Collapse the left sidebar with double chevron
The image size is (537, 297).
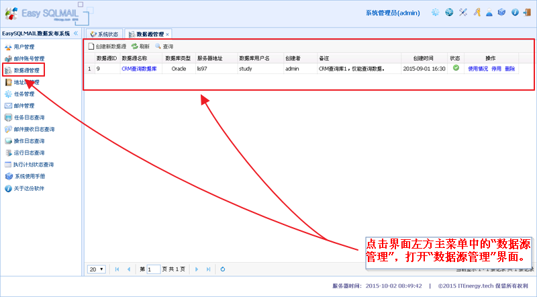pyautogui.click(x=76, y=34)
